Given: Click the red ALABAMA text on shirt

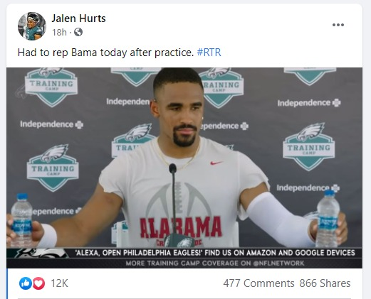Looking at the screenshot, I should 181,227.
